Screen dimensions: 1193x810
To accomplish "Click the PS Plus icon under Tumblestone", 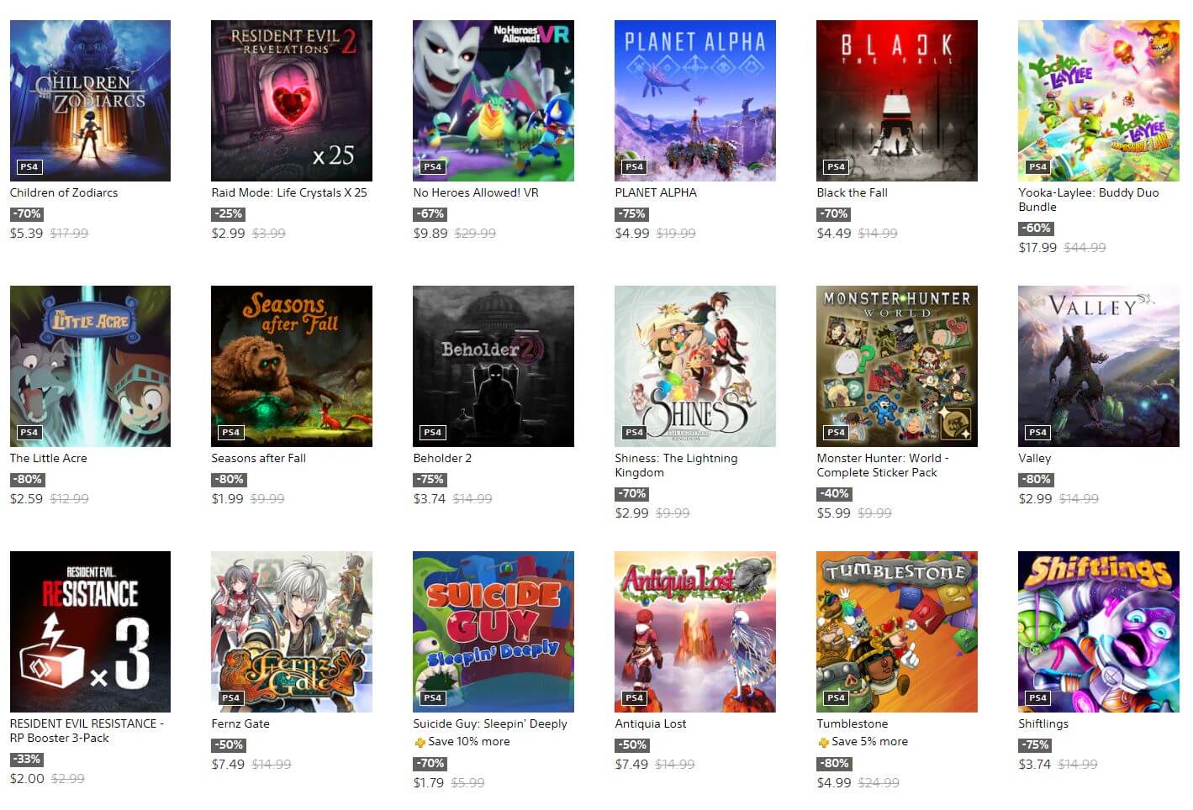I will (x=823, y=742).
